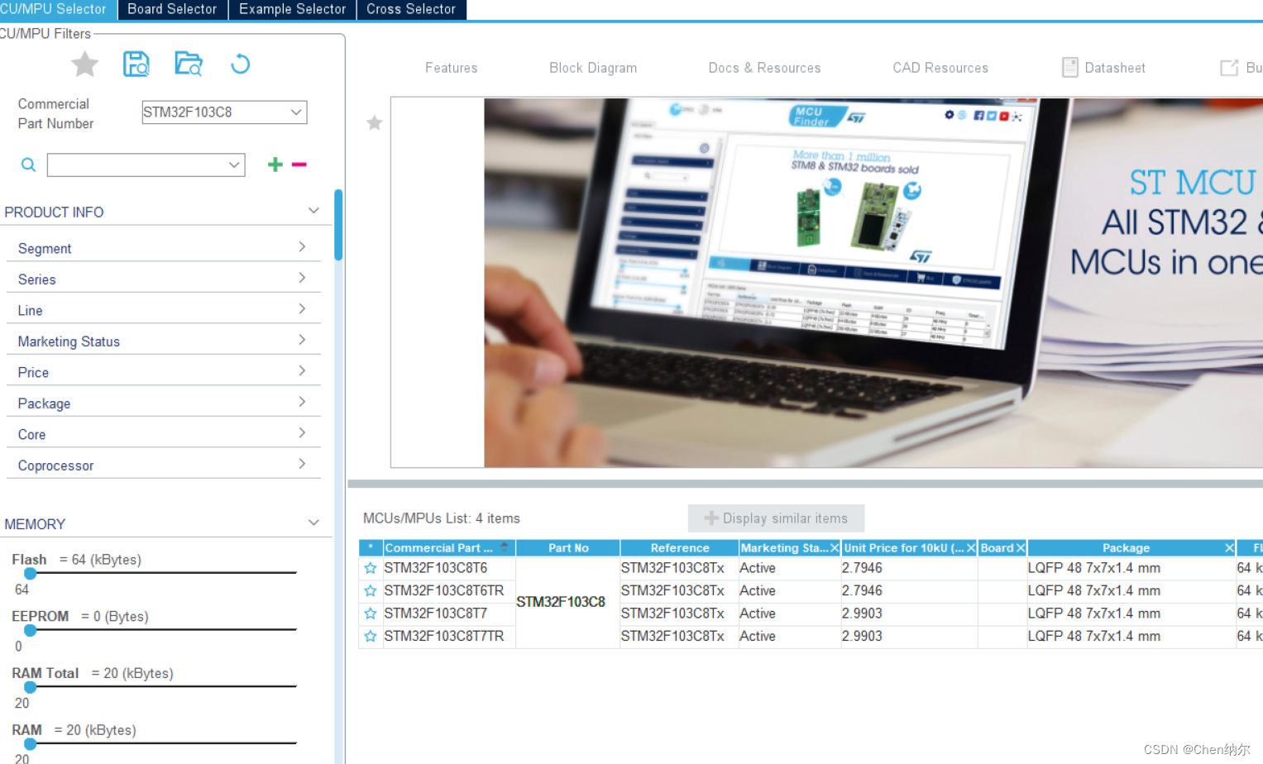Click Active status in STM32F103C8T6TR row
Image resolution: width=1263 pixels, height=764 pixels.
[758, 590]
